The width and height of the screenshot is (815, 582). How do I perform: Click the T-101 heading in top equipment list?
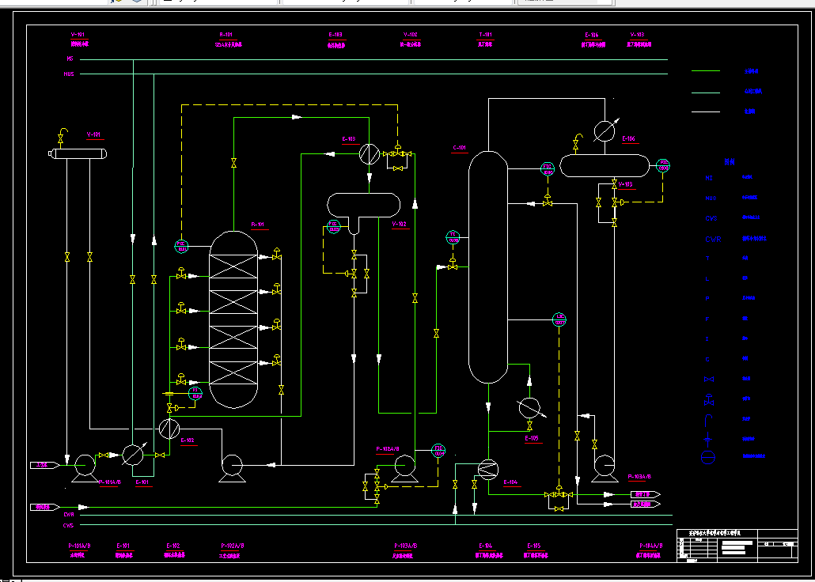[486, 35]
